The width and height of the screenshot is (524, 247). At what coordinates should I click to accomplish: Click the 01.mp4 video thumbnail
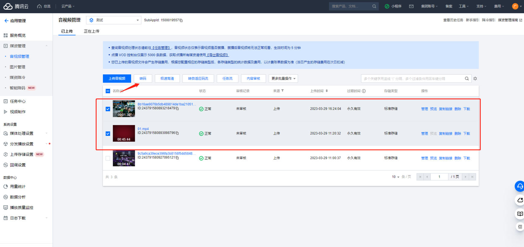tap(124, 133)
